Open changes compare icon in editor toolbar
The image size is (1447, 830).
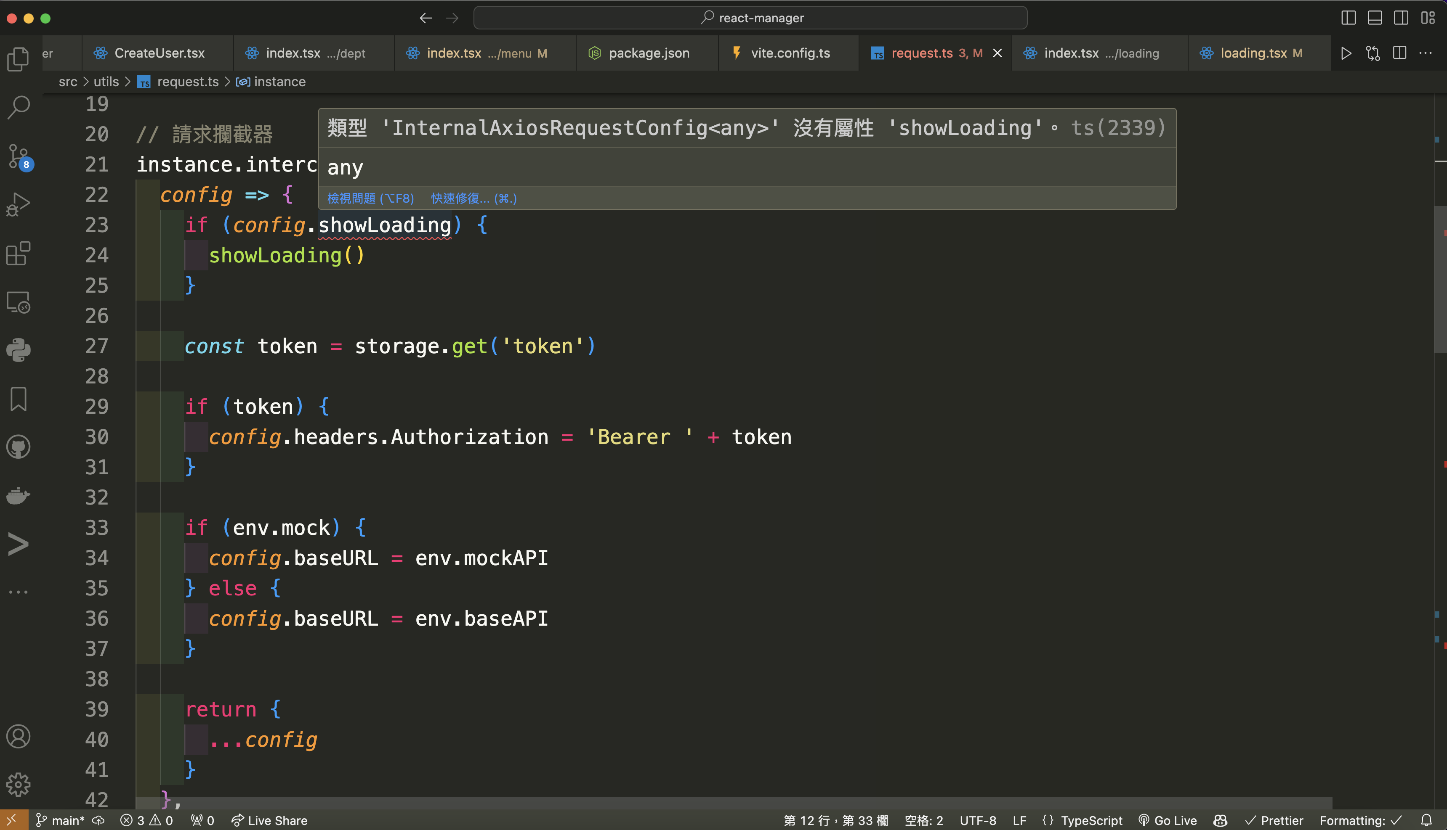[x=1373, y=53]
